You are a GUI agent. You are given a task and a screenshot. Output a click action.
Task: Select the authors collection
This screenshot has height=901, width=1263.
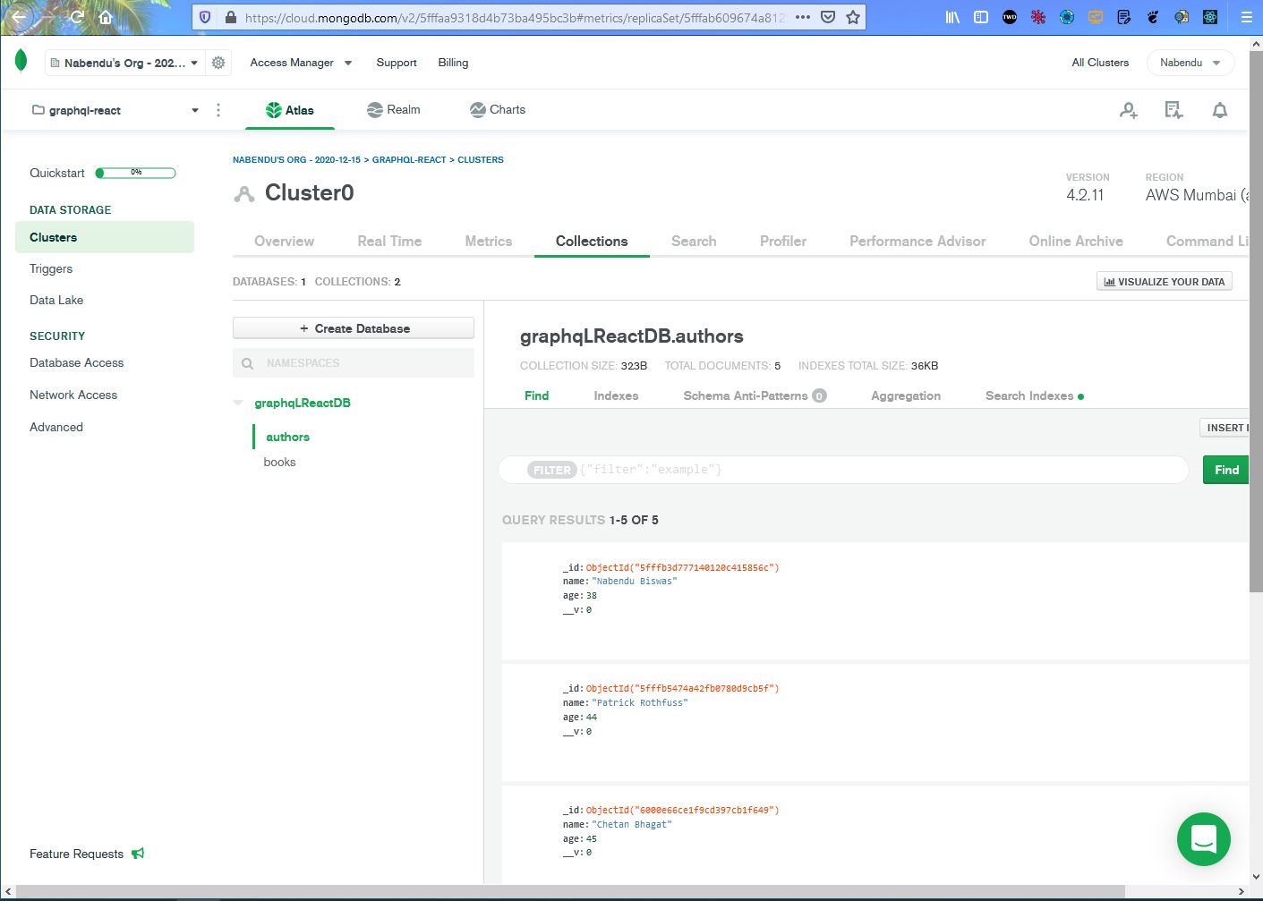coord(287,437)
